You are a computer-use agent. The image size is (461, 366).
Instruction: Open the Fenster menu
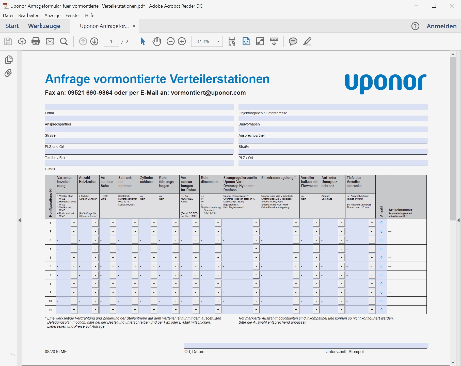pos(73,15)
